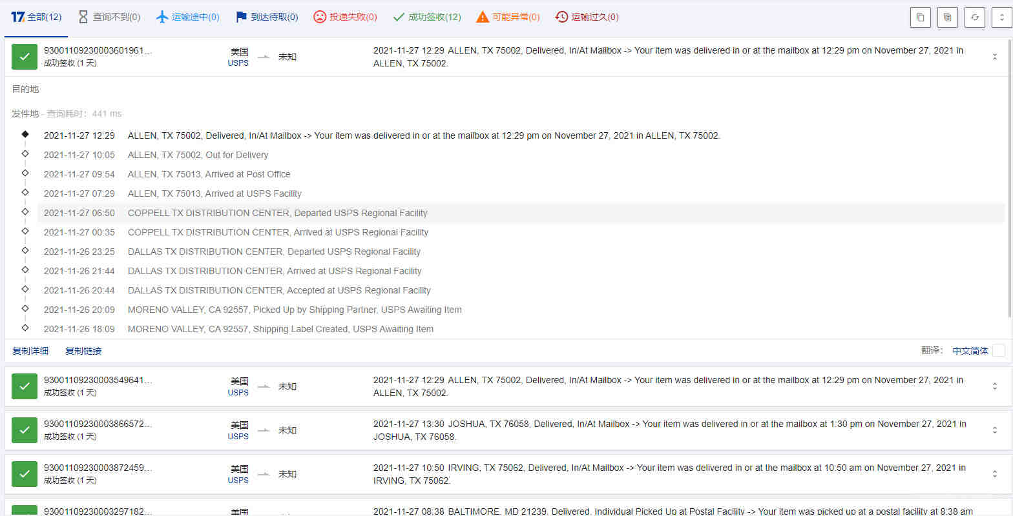The image size is (1013, 516).
Task: Click green check icon for package 93001109230003549641
Action: click(x=25, y=386)
